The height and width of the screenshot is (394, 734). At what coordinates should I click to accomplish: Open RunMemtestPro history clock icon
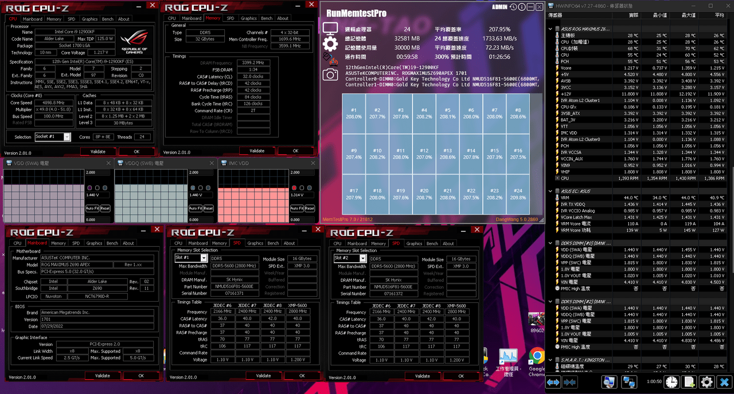point(513,7)
